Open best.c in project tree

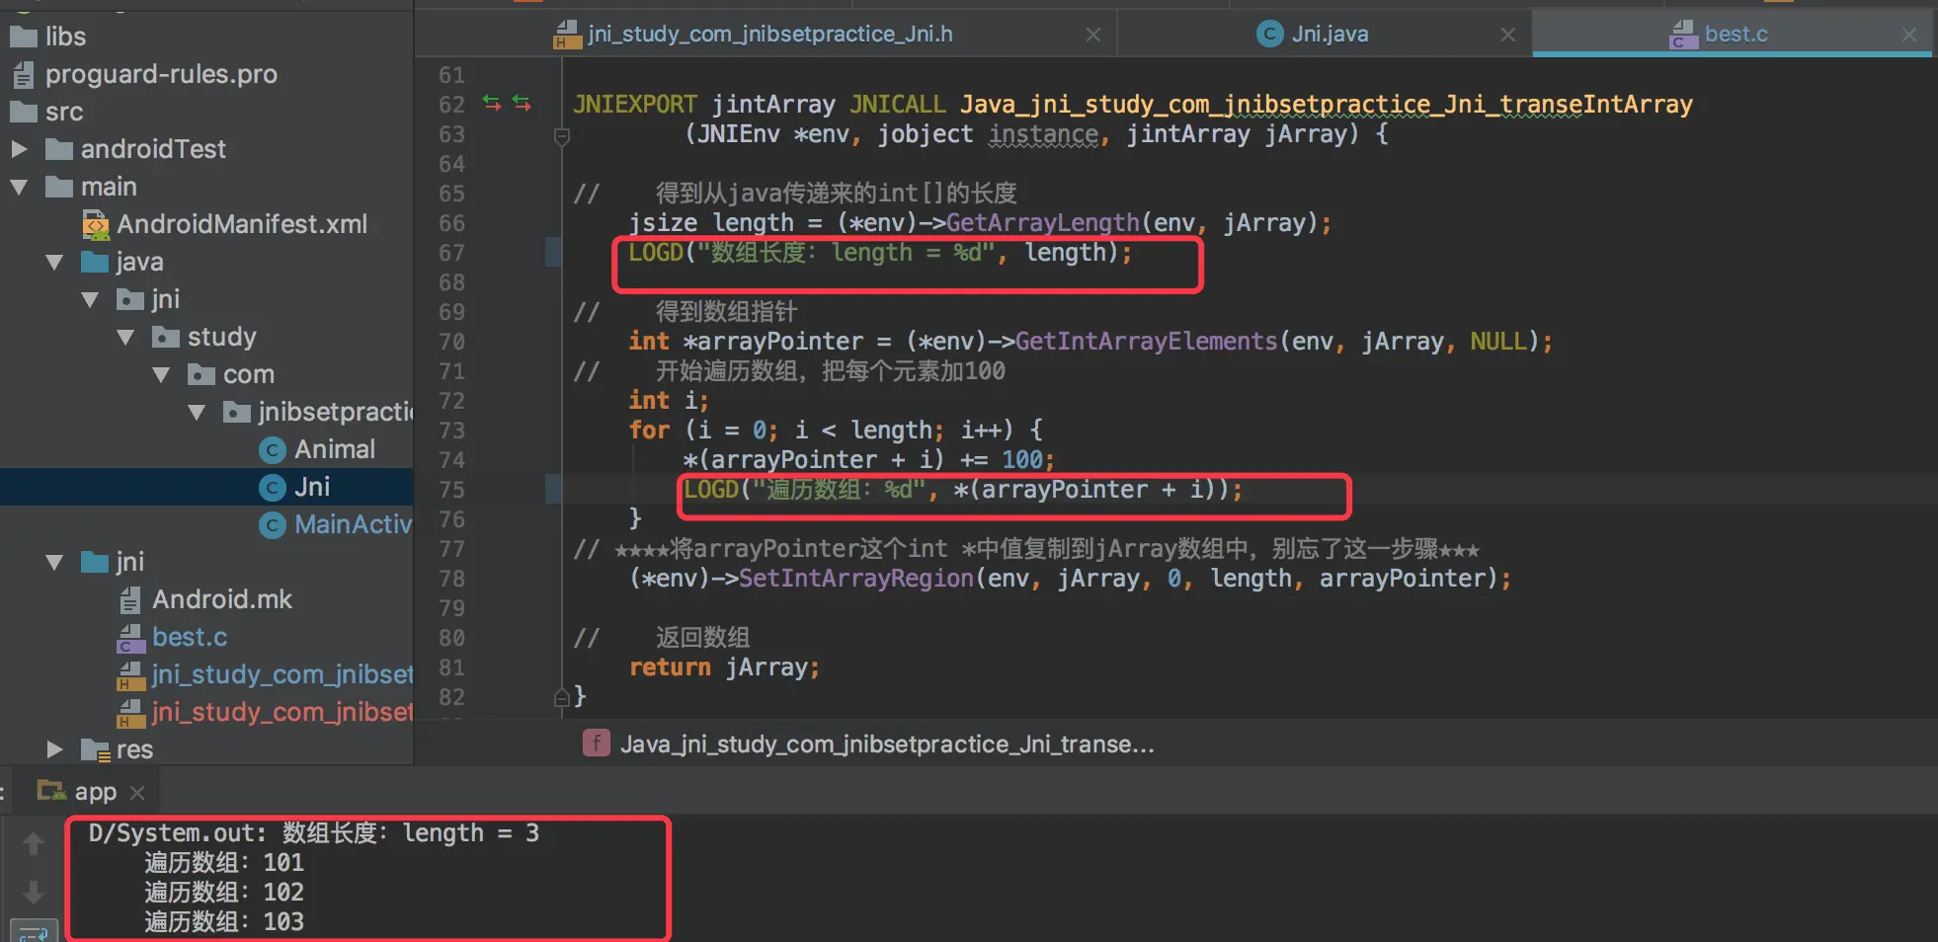click(190, 637)
